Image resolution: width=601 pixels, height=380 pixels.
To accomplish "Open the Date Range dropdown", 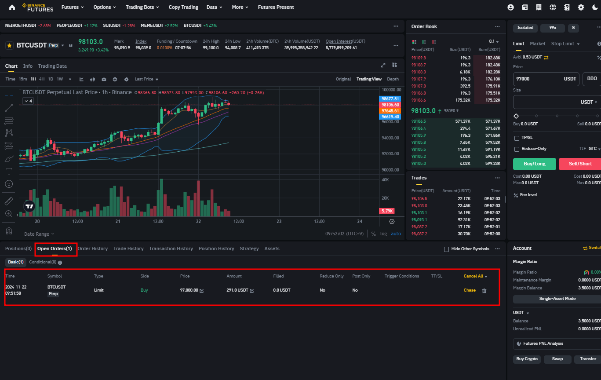I will point(40,234).
